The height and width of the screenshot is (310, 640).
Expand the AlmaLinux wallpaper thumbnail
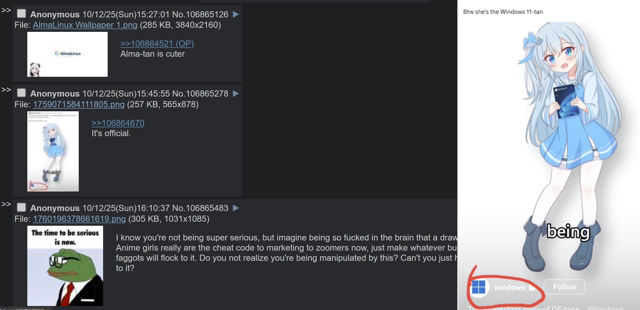tap(67, 54)
